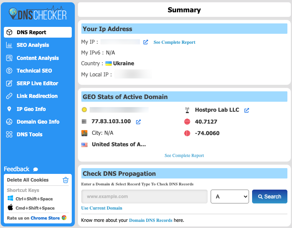Open Domain Geo Info page
The image size is (292, 228).
(38, 122)
